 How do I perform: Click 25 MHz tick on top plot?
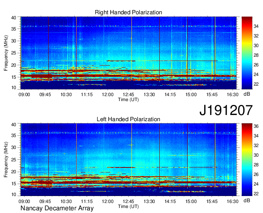[x=14, y=53]
